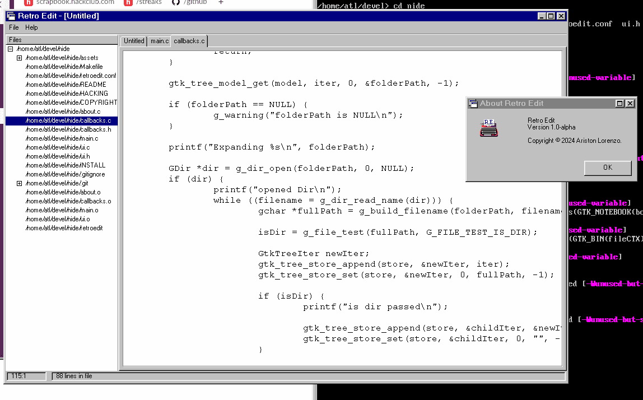643x400 pixels.
Task: Click the Files column header
Action: tap(62, 40)
